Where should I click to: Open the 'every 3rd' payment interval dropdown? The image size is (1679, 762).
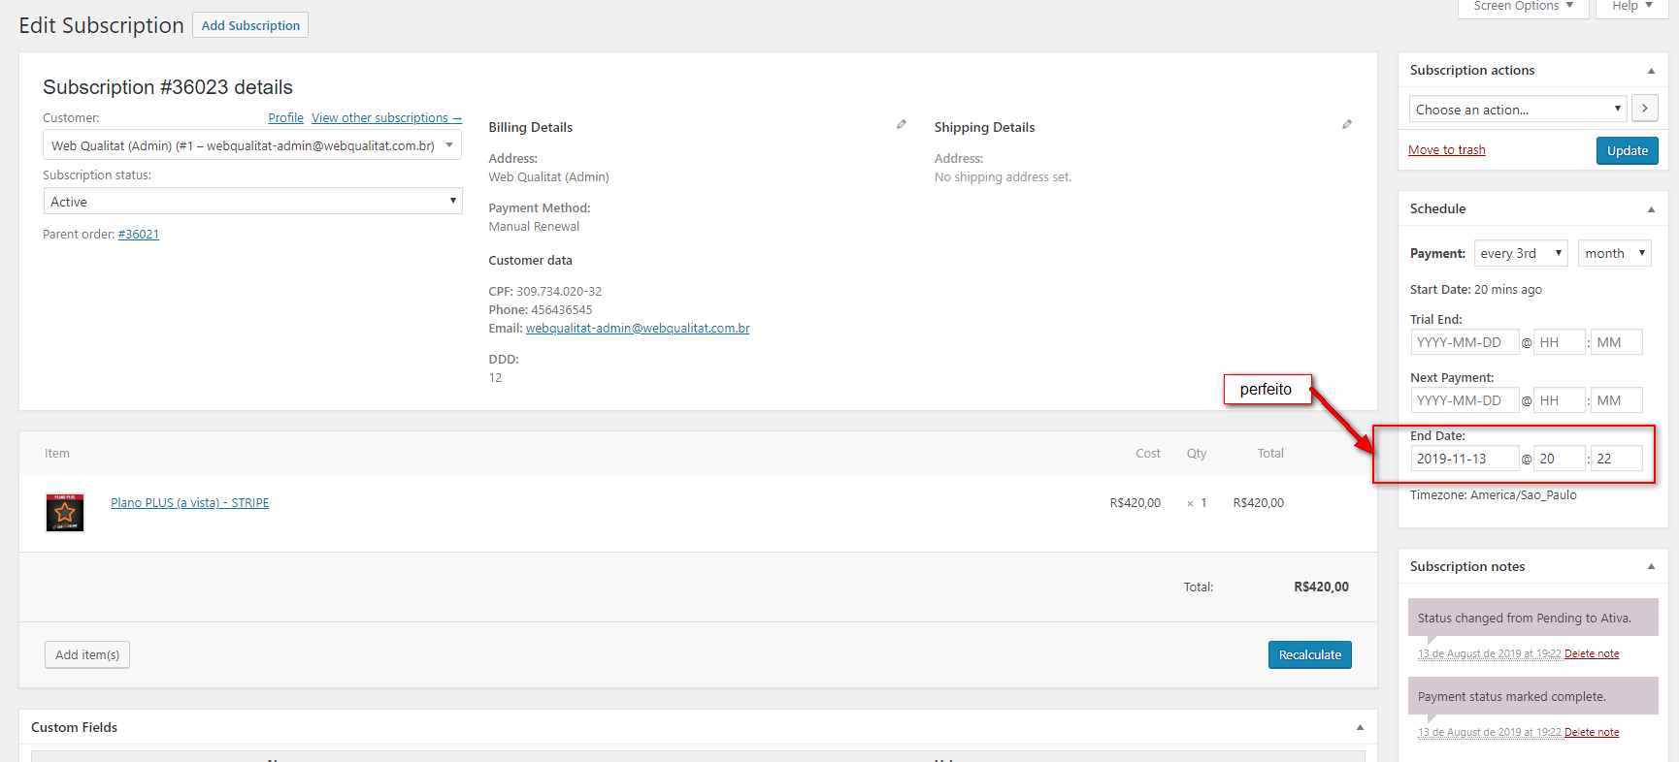1520,254
